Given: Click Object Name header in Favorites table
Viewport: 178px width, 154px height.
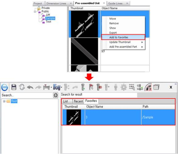Looking at the screenshot, I should point(113,107).
